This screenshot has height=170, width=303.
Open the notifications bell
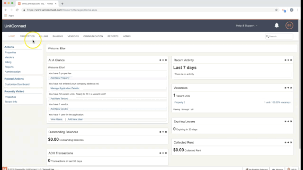coord(276,25)
